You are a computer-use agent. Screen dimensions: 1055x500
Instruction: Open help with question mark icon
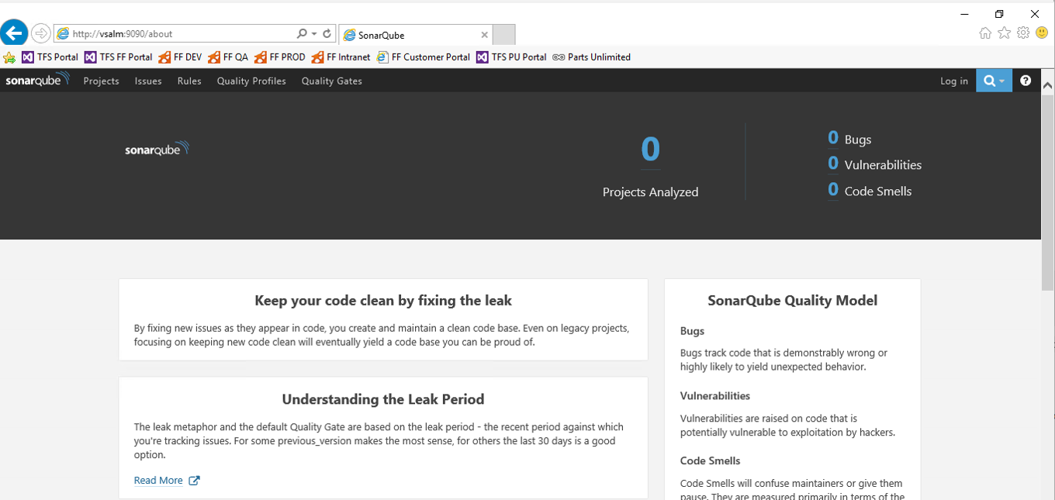point(1026,81)
